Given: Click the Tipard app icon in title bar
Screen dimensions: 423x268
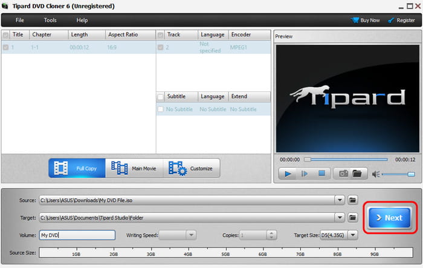Looking at the screenshot, I should pyautogui.click(x=5, y=6).
